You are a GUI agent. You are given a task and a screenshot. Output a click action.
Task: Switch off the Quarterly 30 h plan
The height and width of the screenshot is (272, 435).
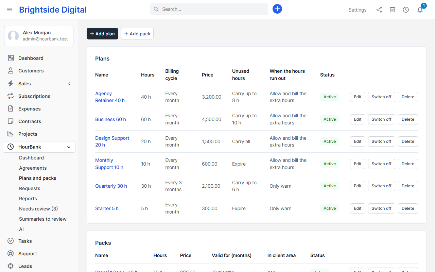(382, 186)
